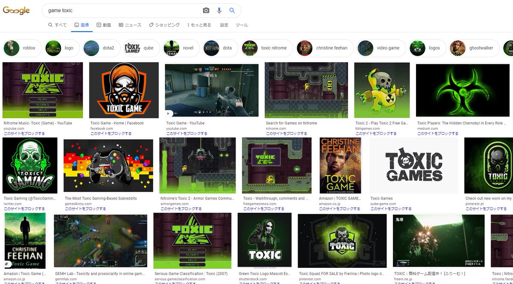Block site link under medium.com result

coord(438,133)
